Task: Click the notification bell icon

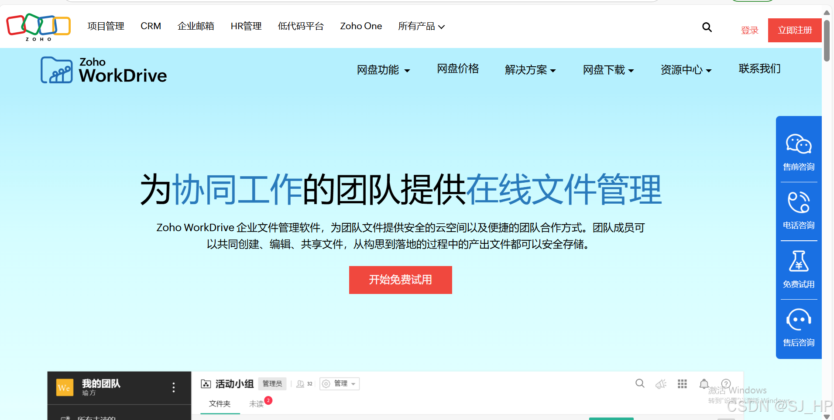Action: pyautogui.click(x=704, y=384)
